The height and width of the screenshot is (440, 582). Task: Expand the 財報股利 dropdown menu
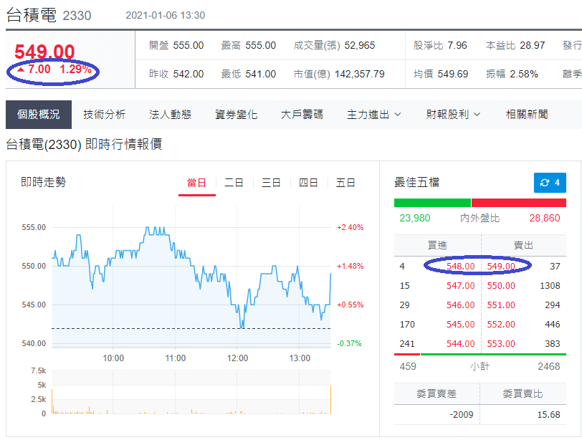point(453,114)
